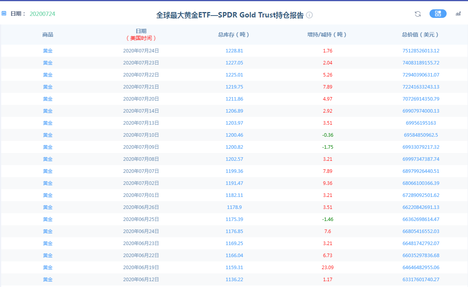Viewport: 468px width, 287px height.
Task: Click the -1.75 decrease value
Action: (328, 147)
